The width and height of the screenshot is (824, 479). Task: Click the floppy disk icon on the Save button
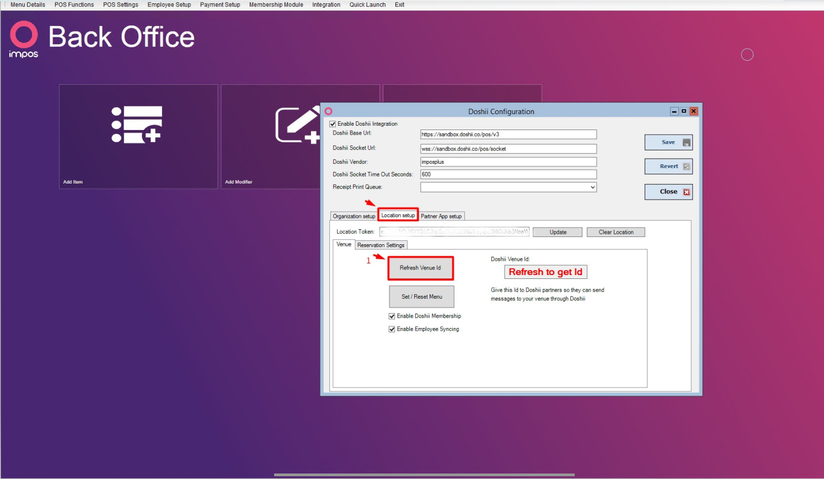(686, 143)
